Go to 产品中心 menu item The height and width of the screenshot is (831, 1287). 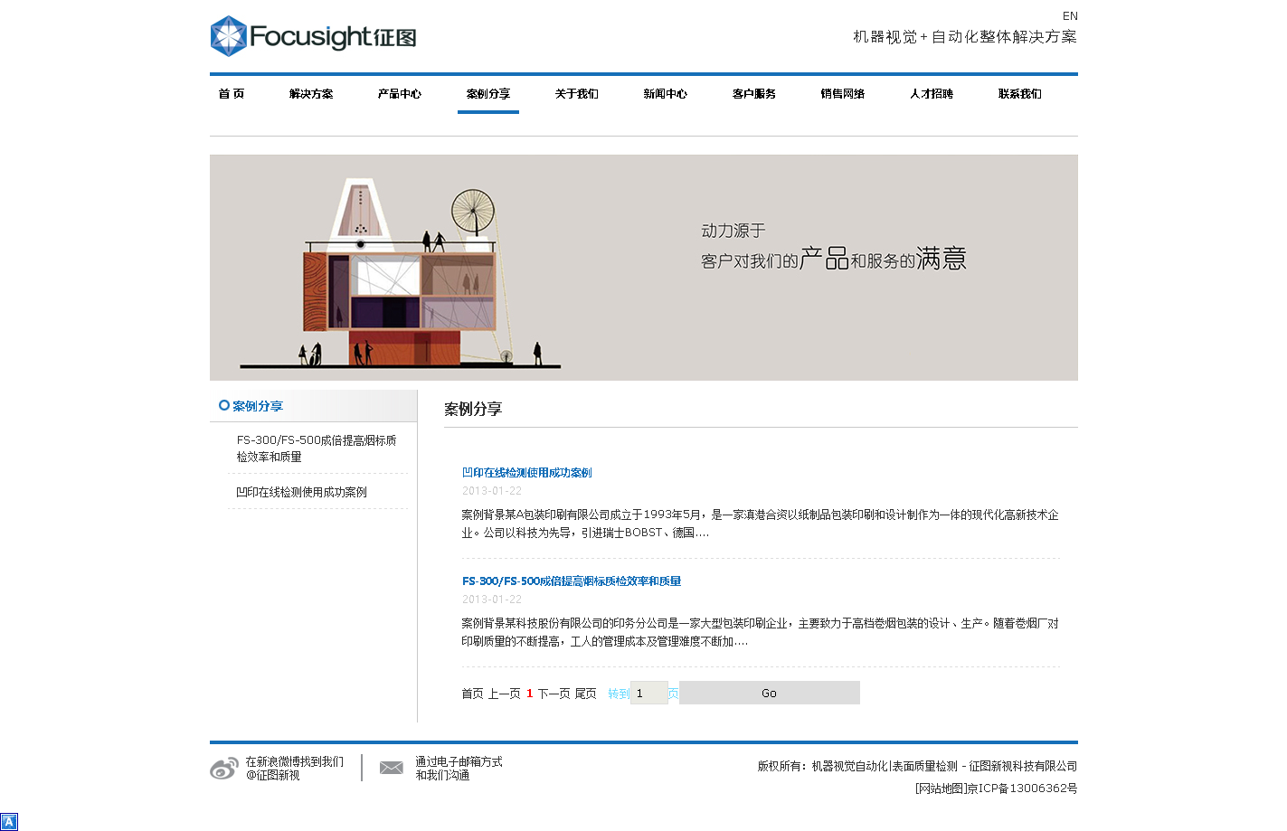(x=400, y=94)
